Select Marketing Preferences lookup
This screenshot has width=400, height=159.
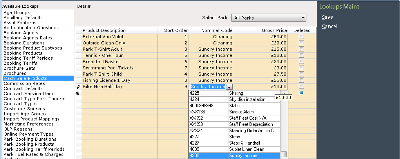29,124
